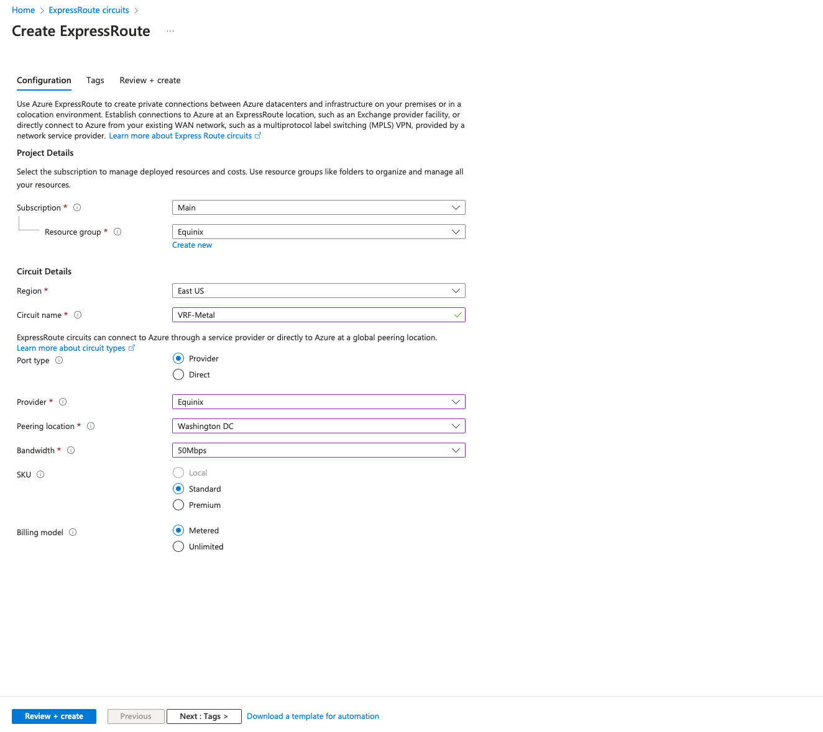This screenshot has height=732, width=823.
Task: Click the Circuit Details heading
Action: pos(44,271)
